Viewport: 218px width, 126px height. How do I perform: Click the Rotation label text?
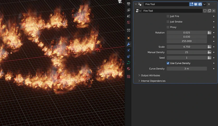[160, 33]
